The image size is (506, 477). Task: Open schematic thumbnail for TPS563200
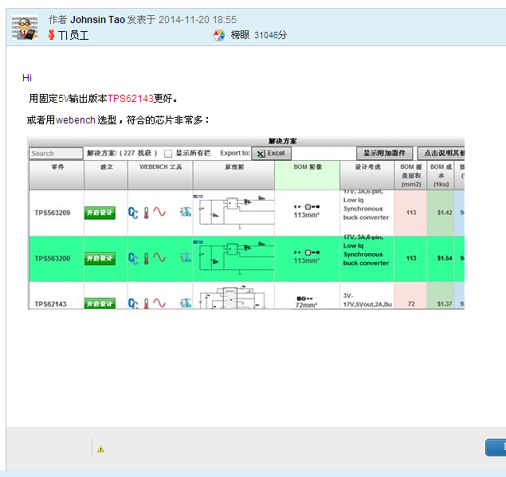point(234,257)
